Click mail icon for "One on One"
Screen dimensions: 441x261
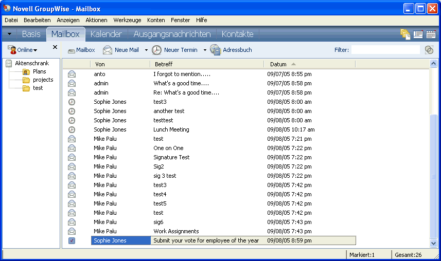72,148
